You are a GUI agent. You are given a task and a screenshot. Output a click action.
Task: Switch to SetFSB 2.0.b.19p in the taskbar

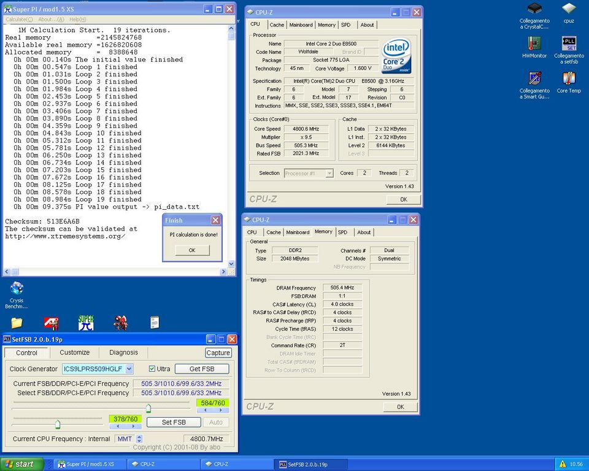pyautogui.click(x=310, y=464)
